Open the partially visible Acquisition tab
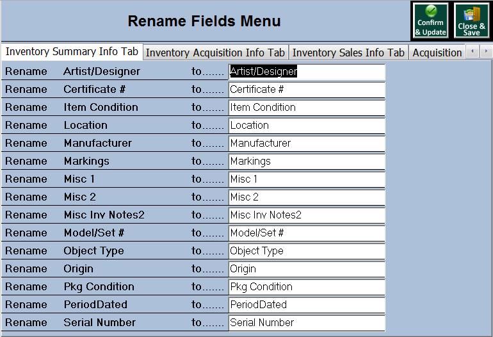The width and height of the screenshot is (493, 337). 437,53
